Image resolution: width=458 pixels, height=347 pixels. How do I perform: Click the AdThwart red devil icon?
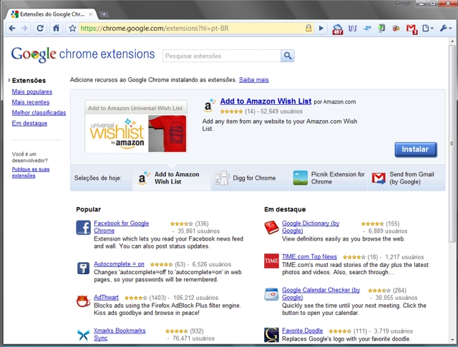[83, 301]
